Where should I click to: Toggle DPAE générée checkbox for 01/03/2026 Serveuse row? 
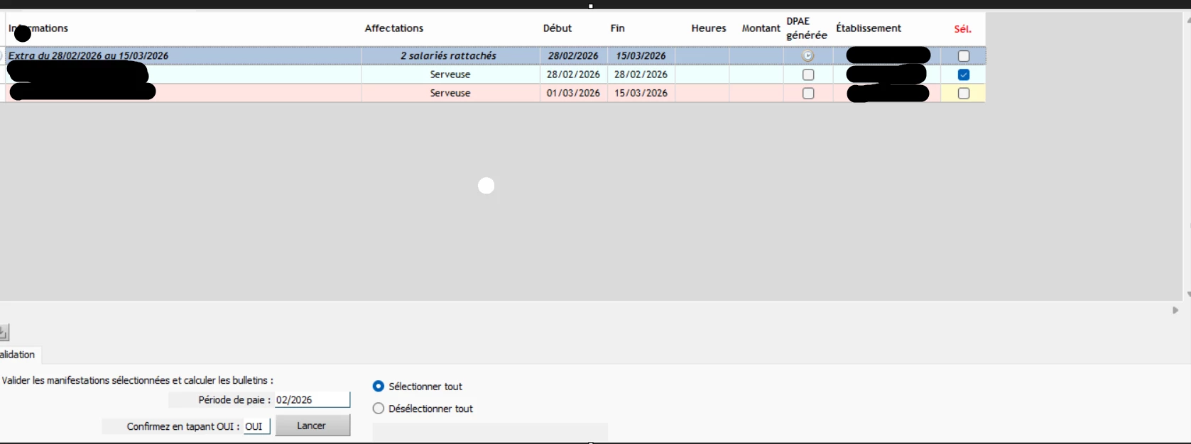pyautogui.click(x=808, y=93)
